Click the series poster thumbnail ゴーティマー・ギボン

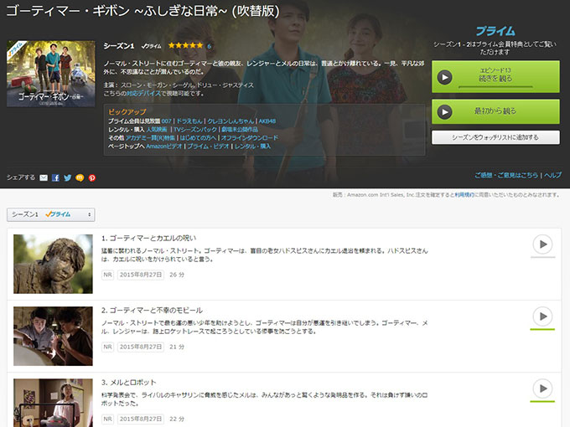(51, 74)
